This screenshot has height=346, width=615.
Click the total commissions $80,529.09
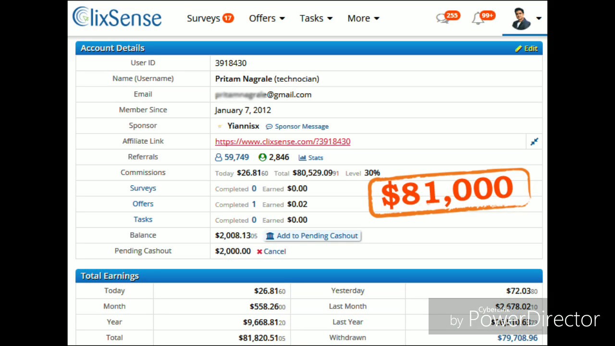click(316, 173)
